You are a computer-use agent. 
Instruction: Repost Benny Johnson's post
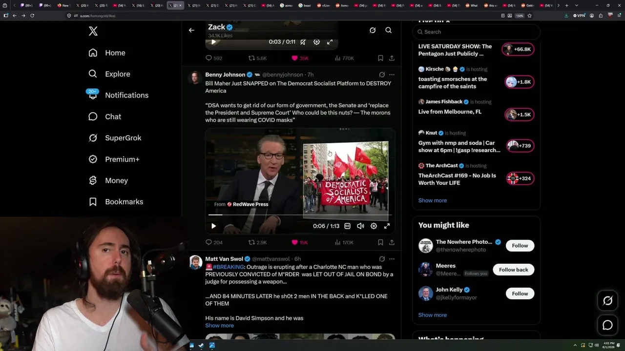[257, 242]
